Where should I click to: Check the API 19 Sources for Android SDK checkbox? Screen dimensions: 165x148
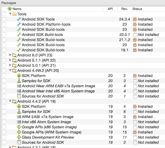pyautogui.click(x=4, y=142)
